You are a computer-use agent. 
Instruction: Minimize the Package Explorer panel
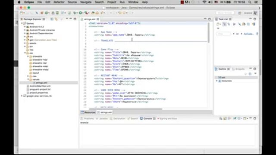click(x=71, y=19)
